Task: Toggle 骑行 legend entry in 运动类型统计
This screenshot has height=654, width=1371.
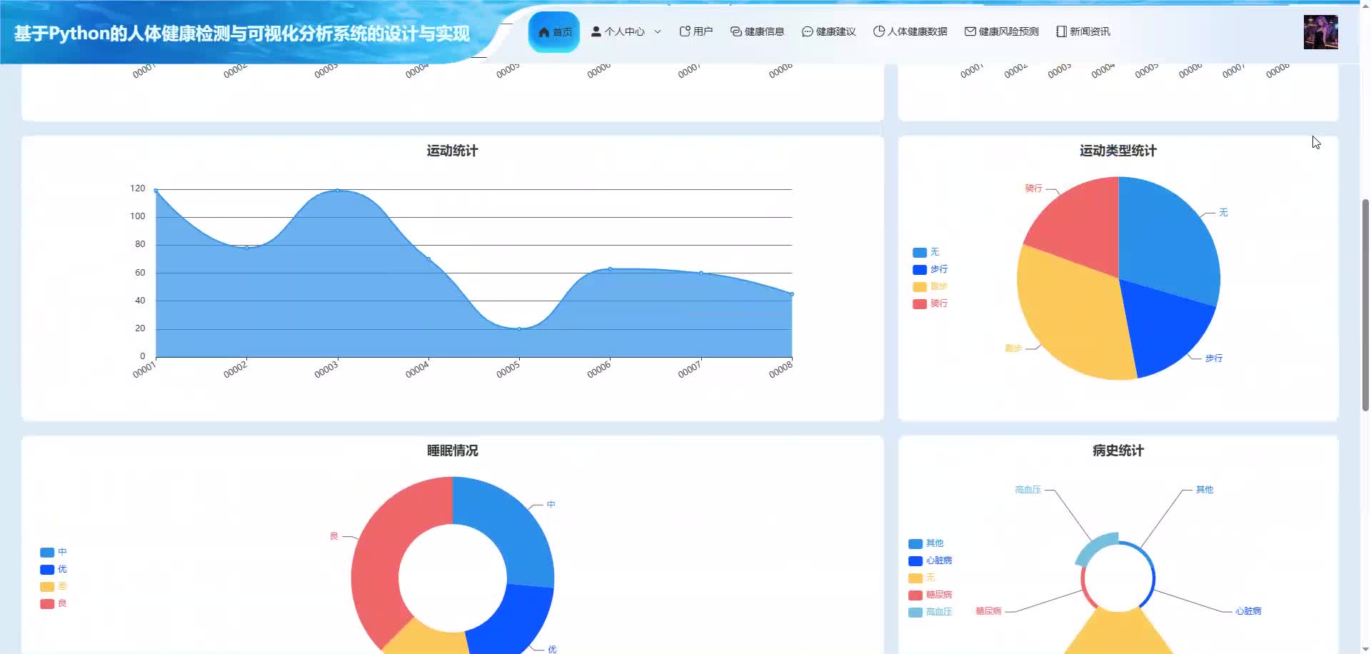Action: 930,303
